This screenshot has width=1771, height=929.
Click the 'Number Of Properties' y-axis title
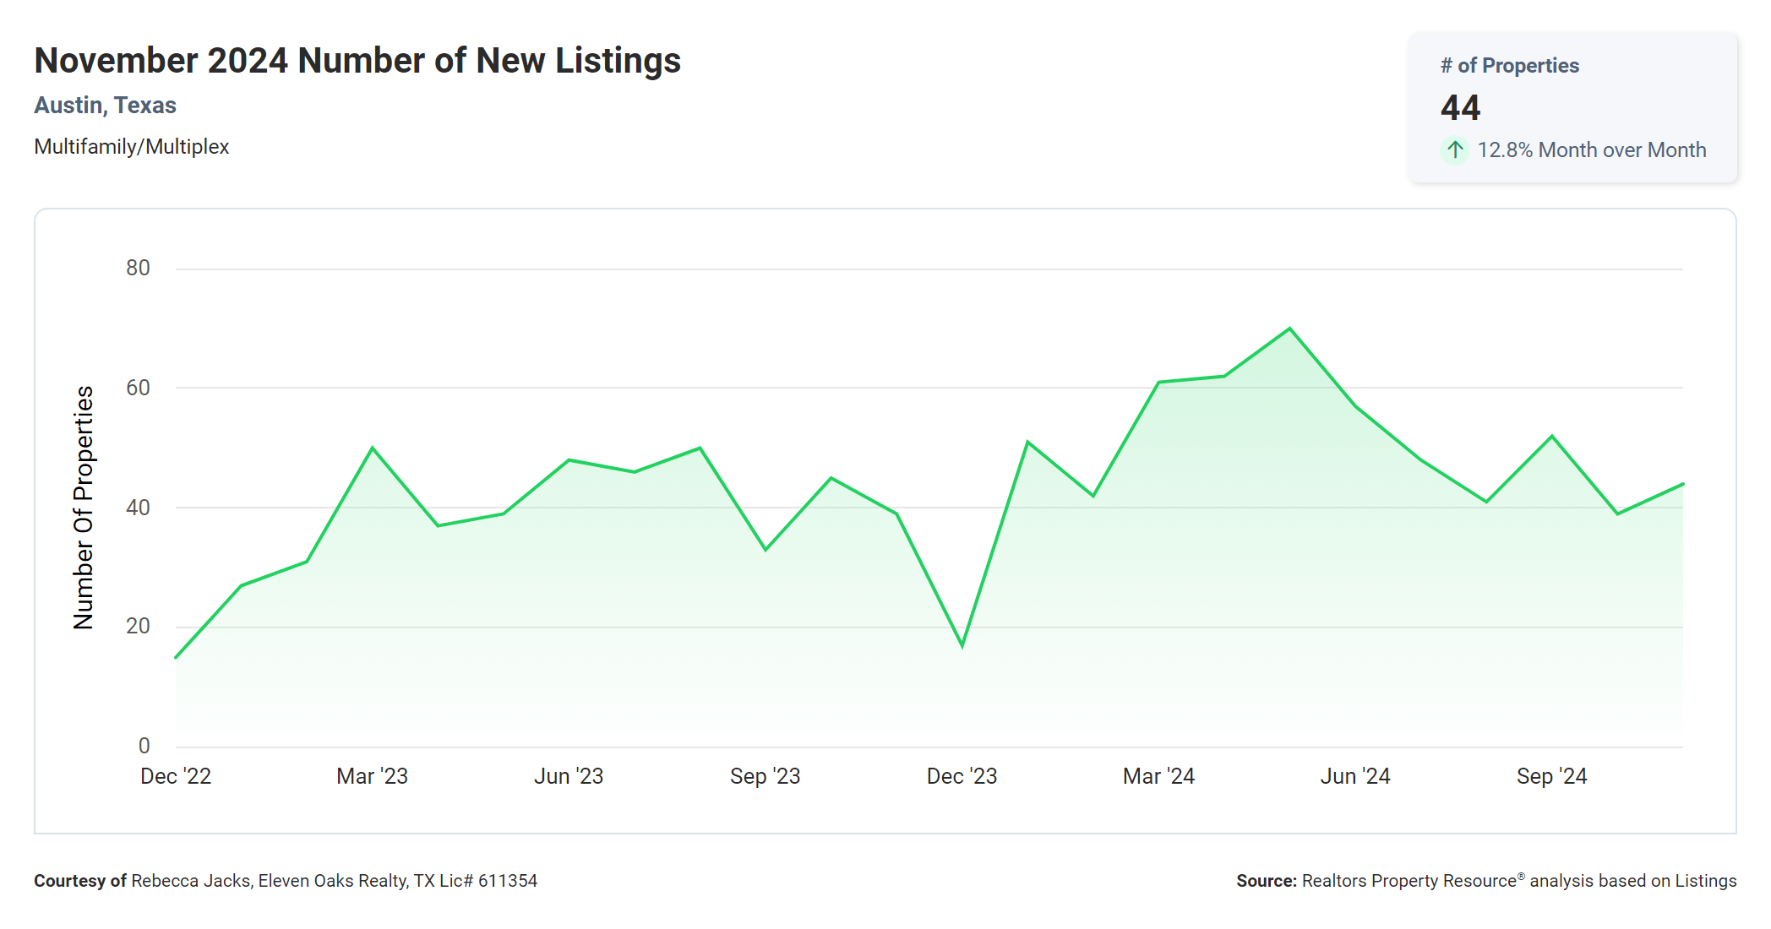coord(84,508)
